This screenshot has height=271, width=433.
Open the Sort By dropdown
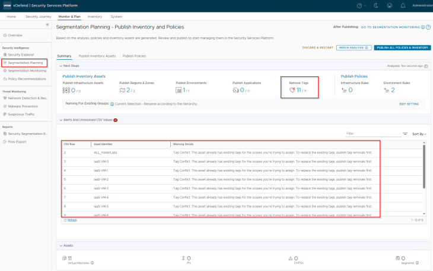tap(419, 134)
